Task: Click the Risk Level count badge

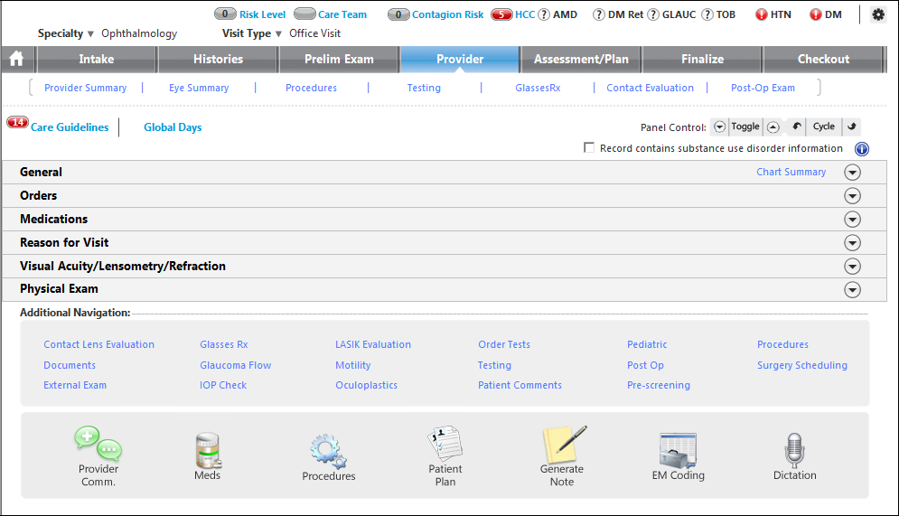Action: (x=225, y=14)
